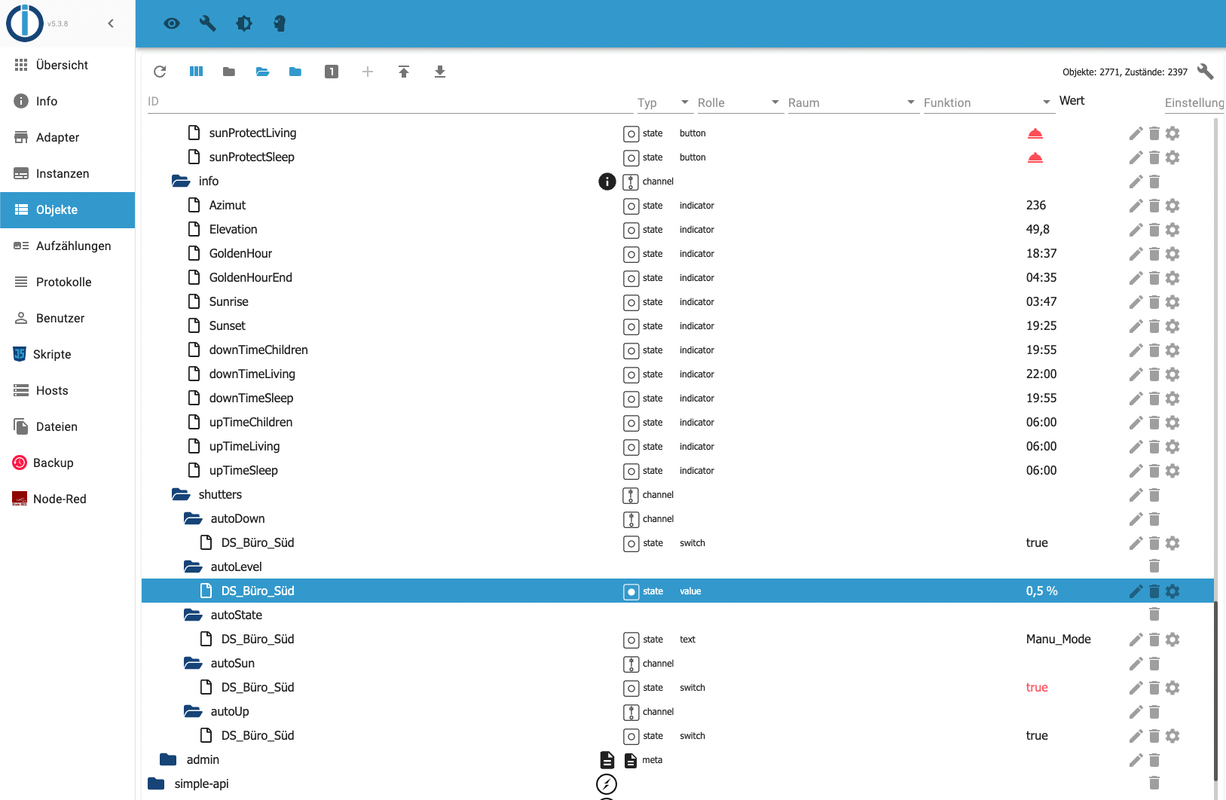Open the wrench settings icon in top bar
1226x800 pixels.
(208, 23)
